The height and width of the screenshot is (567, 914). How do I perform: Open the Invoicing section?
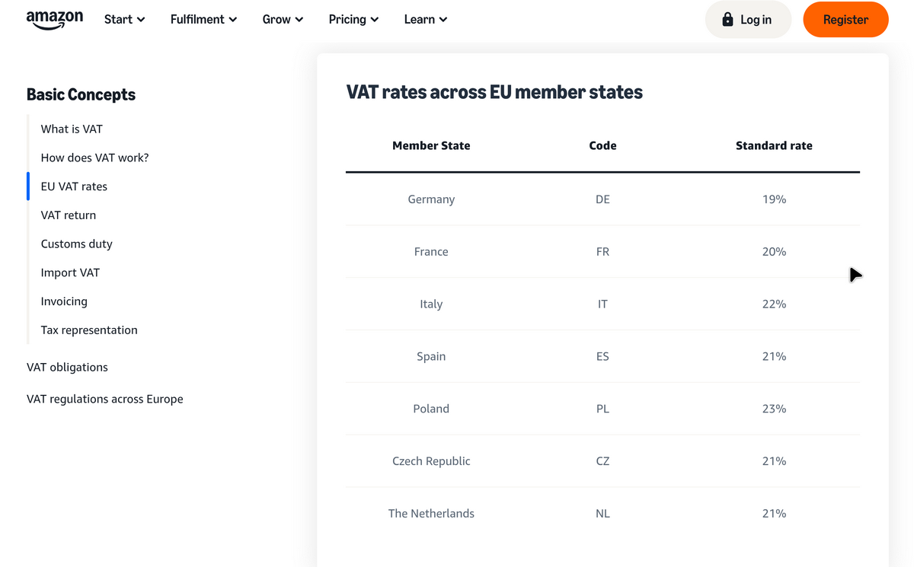click(x=64, y=301)
